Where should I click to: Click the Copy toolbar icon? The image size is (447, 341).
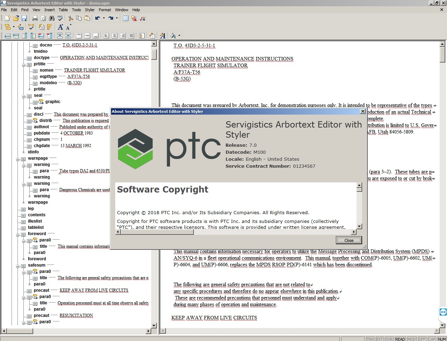coord(79,18)
